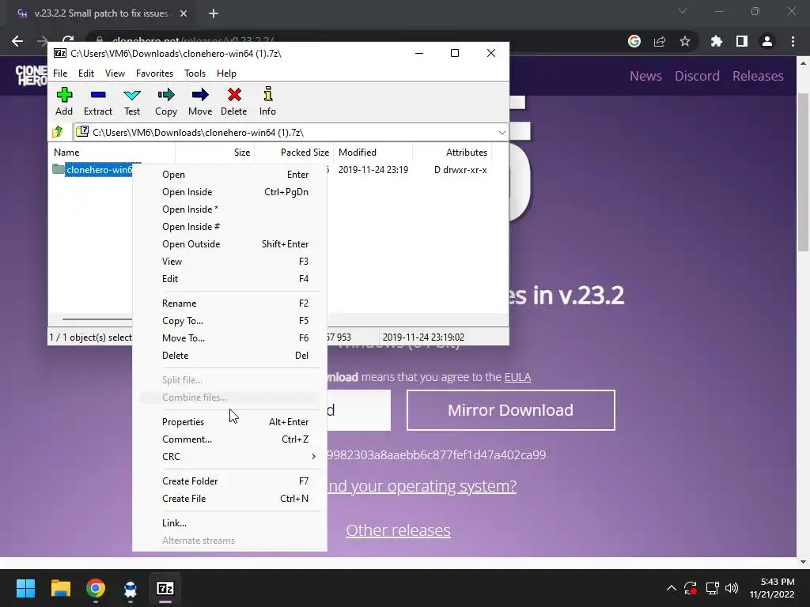Click the Mirror Download button

510,410
